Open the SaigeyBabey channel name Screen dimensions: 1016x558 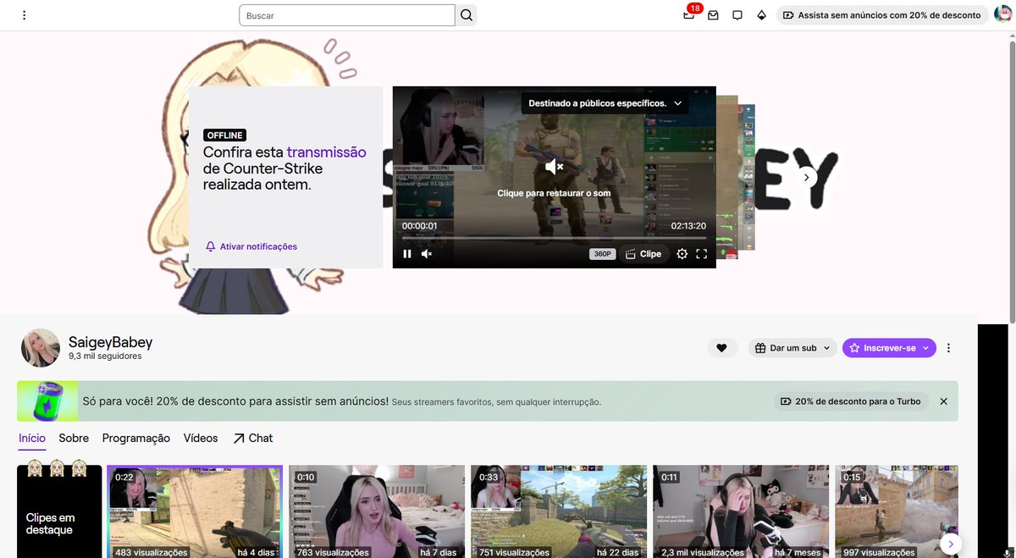[110, 342]
